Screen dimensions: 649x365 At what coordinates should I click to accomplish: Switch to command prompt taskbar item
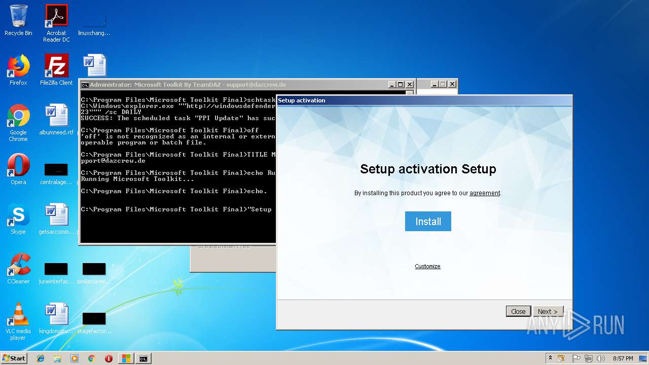coord(143,358)
